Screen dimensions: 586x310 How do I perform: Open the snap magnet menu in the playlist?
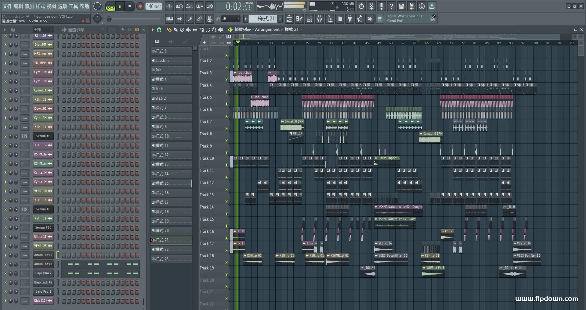(159, 30)
